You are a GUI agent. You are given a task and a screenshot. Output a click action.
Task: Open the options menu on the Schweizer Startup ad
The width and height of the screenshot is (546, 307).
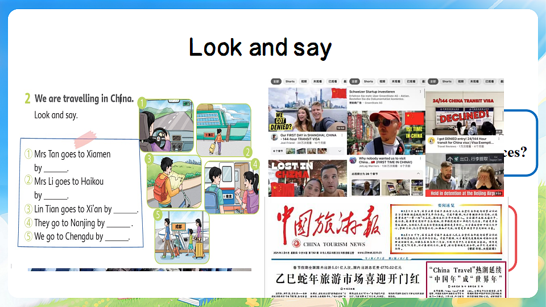click(x=420, y=92)
